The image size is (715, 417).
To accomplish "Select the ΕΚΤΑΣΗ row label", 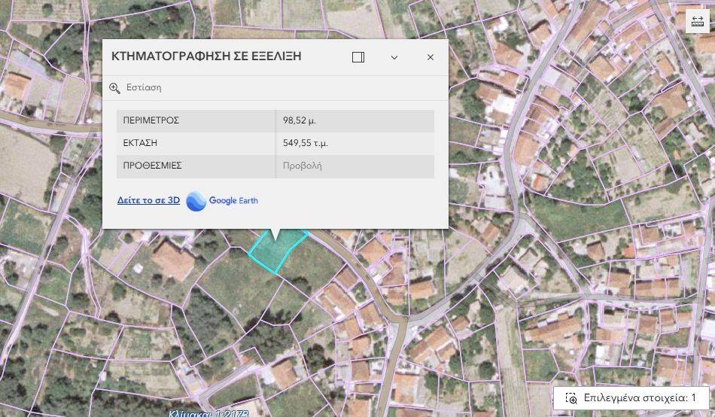I will pos(140,143).
